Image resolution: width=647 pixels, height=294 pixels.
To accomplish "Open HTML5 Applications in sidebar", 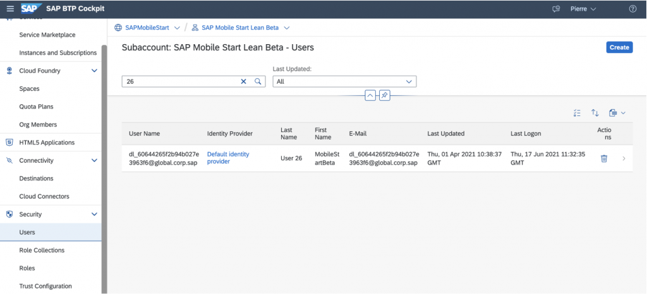I will click(47, 143).
